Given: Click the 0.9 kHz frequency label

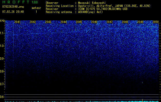Looking at the screenshot, I should [x=2, y=59].
